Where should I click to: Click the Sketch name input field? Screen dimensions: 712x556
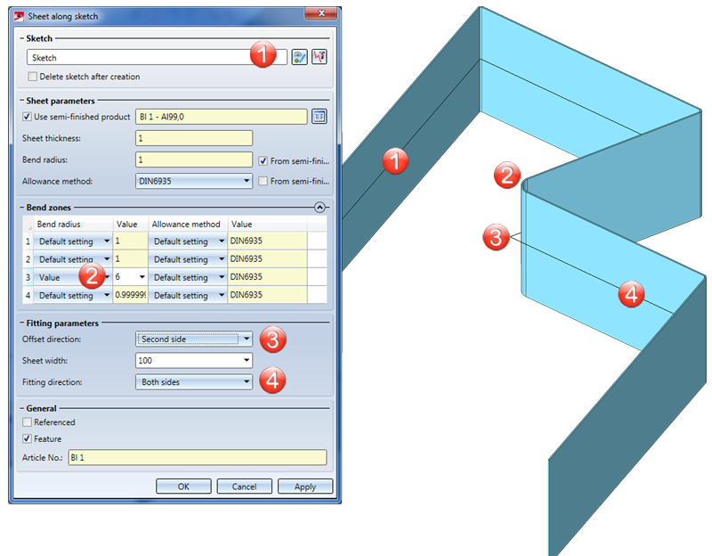pos(157,57)
